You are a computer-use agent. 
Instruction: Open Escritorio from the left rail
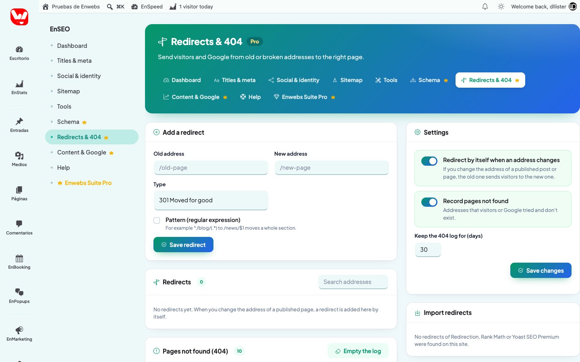tap(19, 53)
